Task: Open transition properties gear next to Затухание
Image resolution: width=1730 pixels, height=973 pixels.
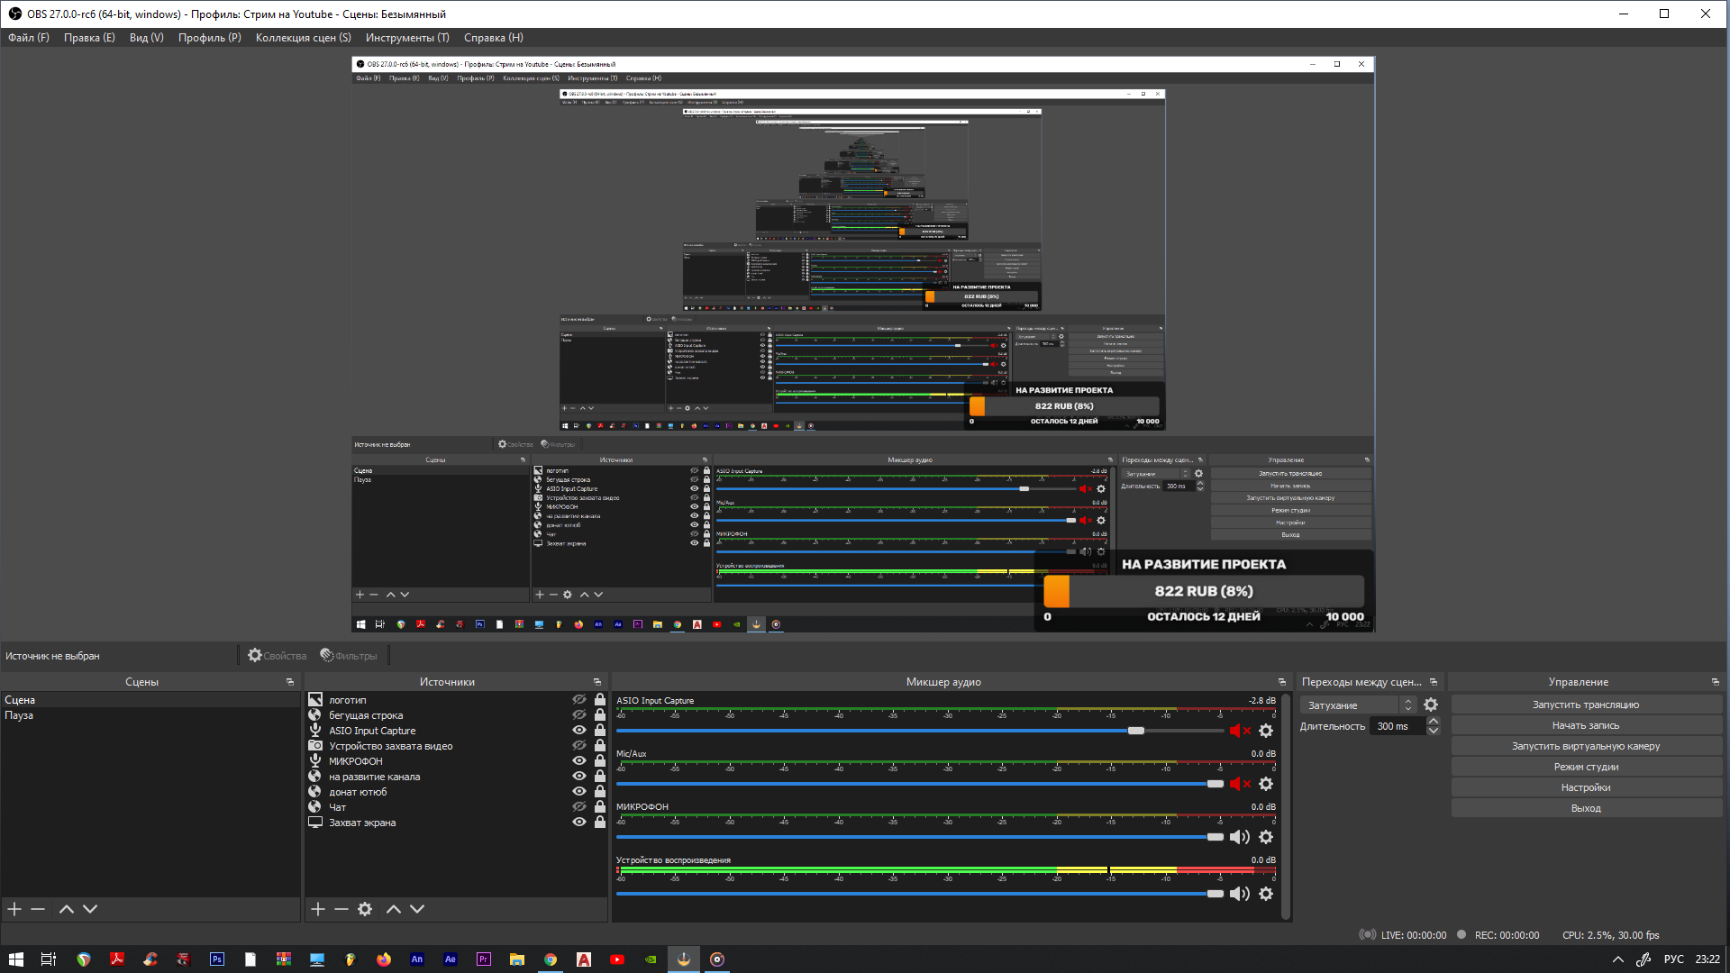Action: click(1431, 705)
